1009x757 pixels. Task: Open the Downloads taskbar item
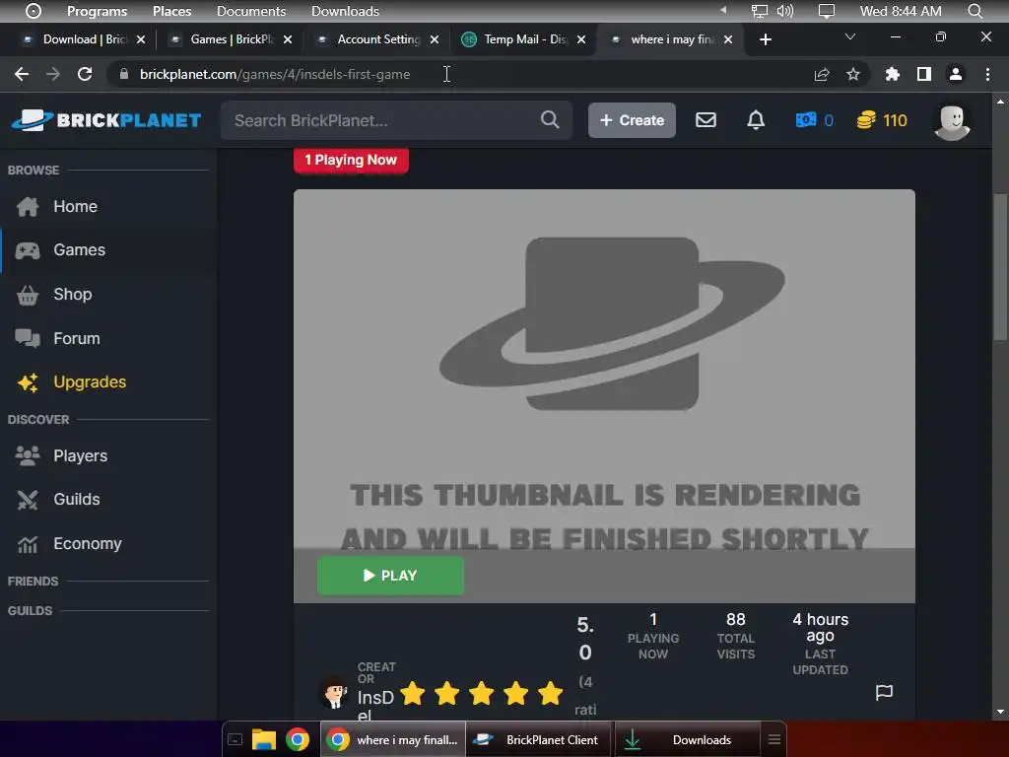(687, 739)
